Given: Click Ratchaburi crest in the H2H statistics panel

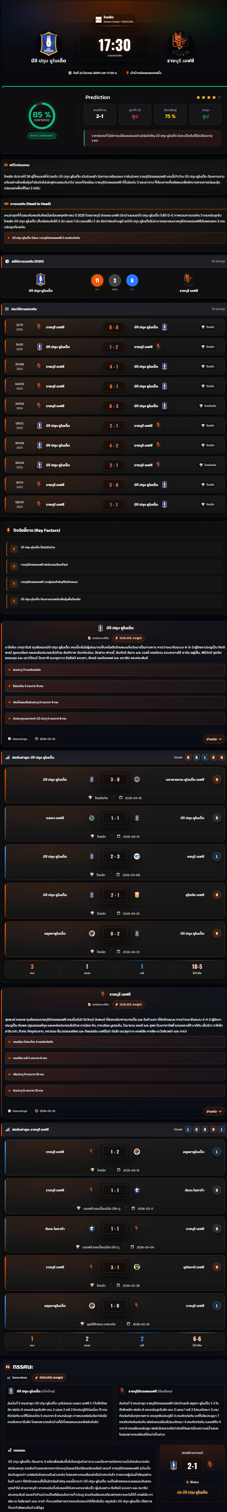Looking at the screenshot, I should [188, 279].
